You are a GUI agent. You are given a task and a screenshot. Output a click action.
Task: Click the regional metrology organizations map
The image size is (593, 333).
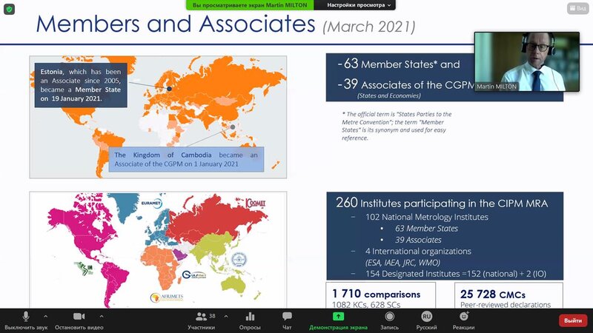[158, 247]
